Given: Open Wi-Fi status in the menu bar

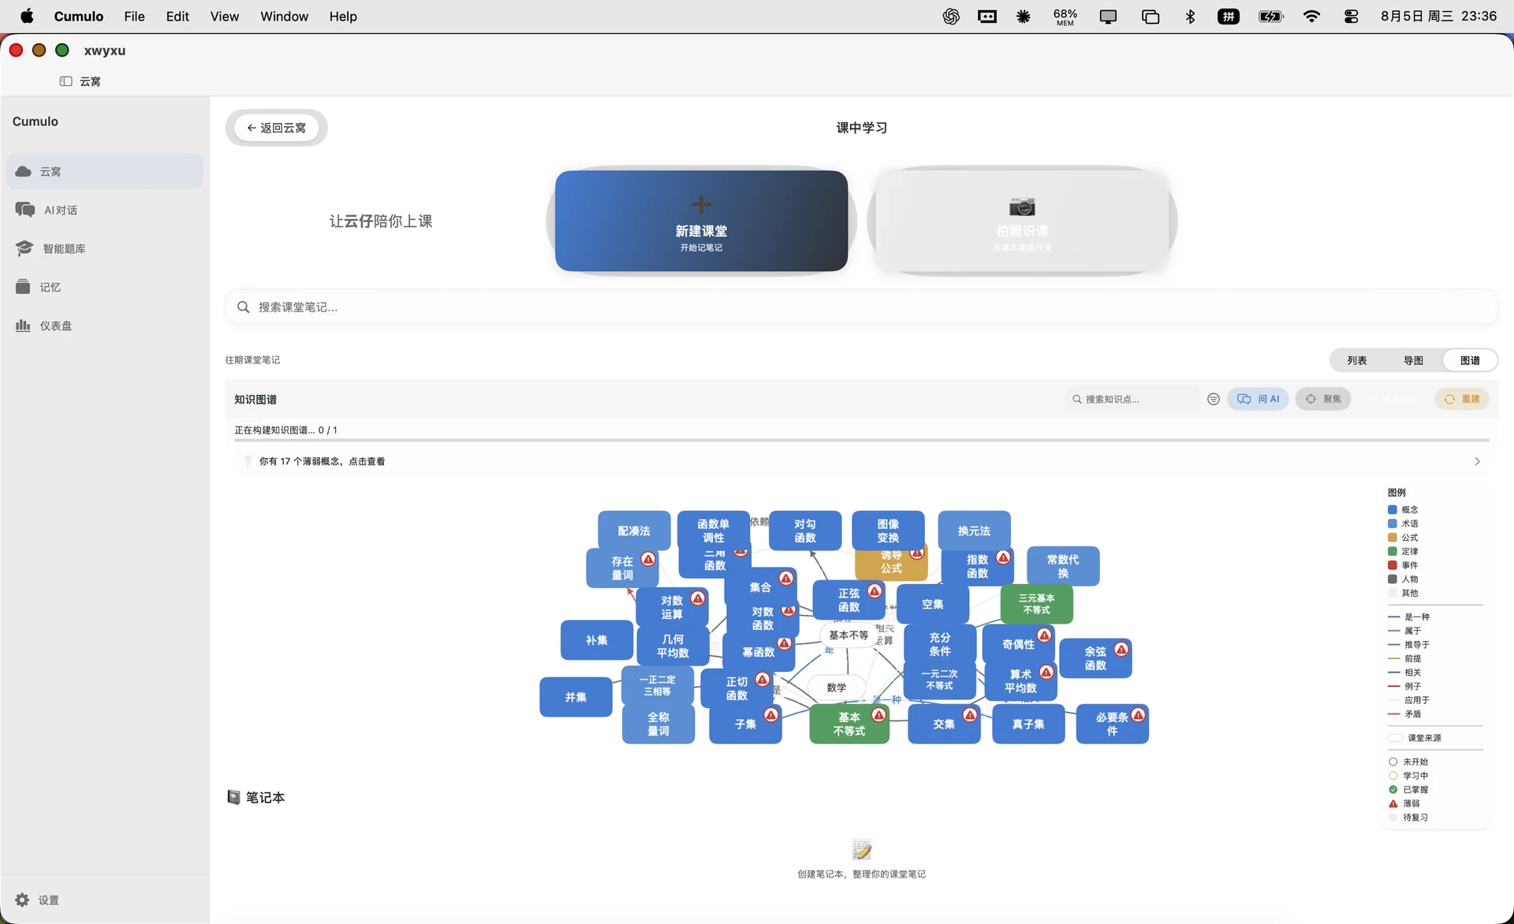Looking at the screenshot, I should tap(1311, 16).
